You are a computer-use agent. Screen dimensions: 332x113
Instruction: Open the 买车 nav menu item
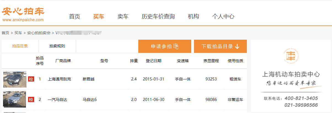[x=99, y=16]
